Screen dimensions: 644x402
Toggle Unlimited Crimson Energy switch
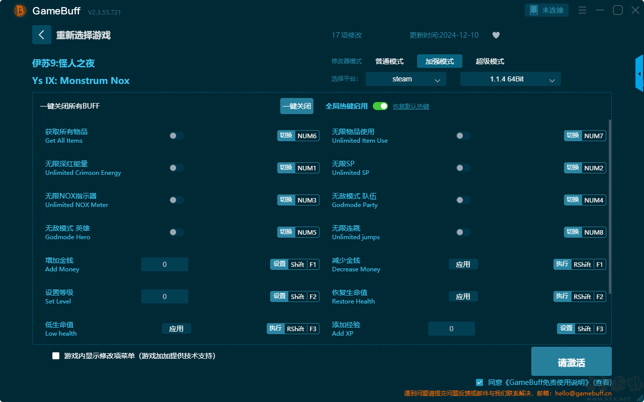pyautogui.click(x=177, y=168)
